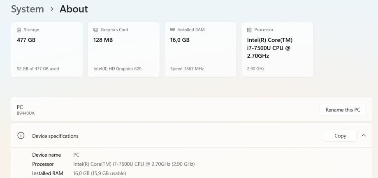Image resolution: width=378 pixels, height=178 pixels.
Task: Select the '16,0 GB (15,9 GB usable)' value
Action: 100,173
